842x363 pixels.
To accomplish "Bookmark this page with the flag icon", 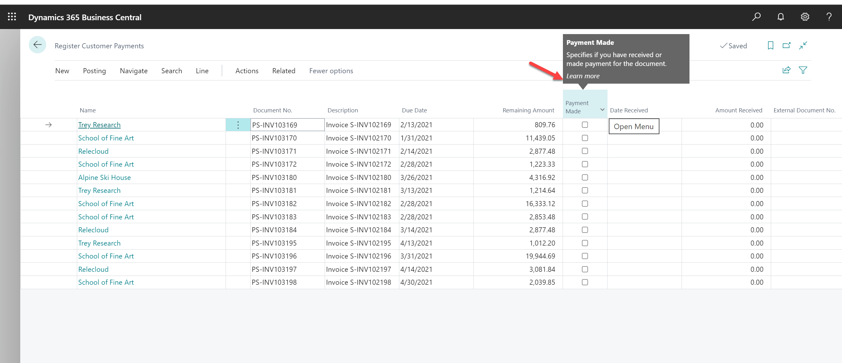I will tap(770, 46).
